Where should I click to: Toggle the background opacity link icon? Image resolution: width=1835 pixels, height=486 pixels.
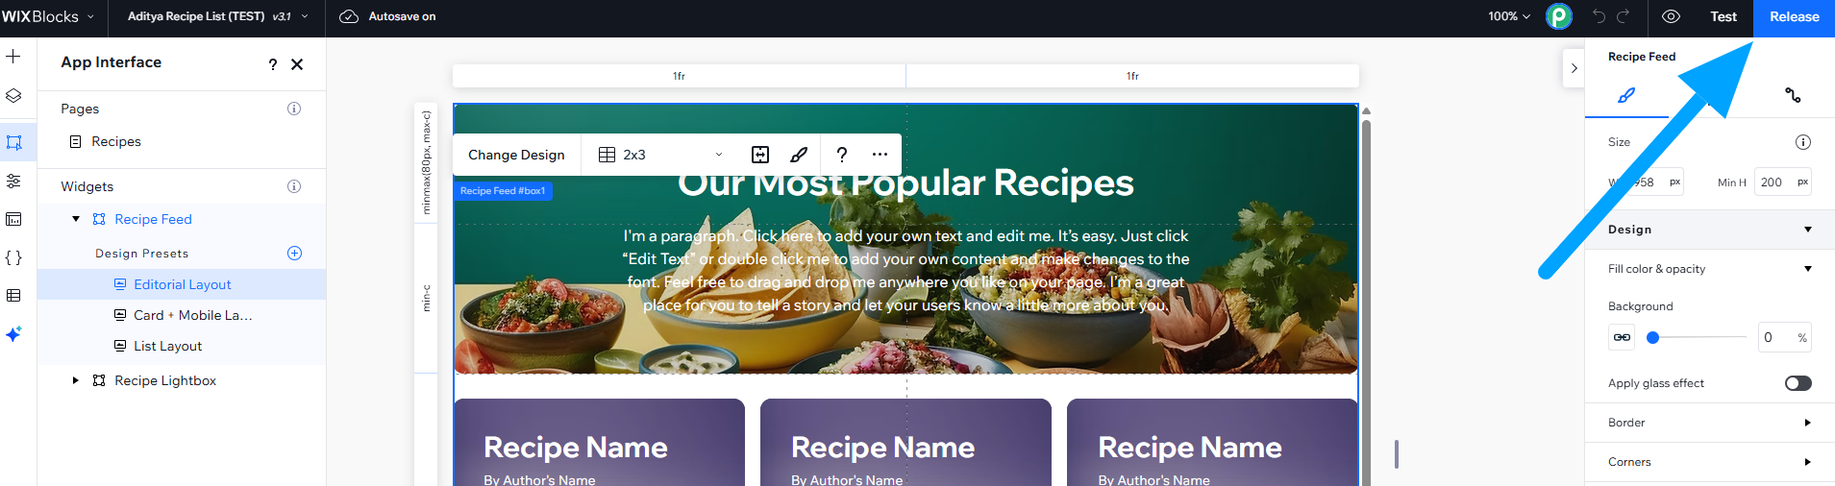[1622, 337]
